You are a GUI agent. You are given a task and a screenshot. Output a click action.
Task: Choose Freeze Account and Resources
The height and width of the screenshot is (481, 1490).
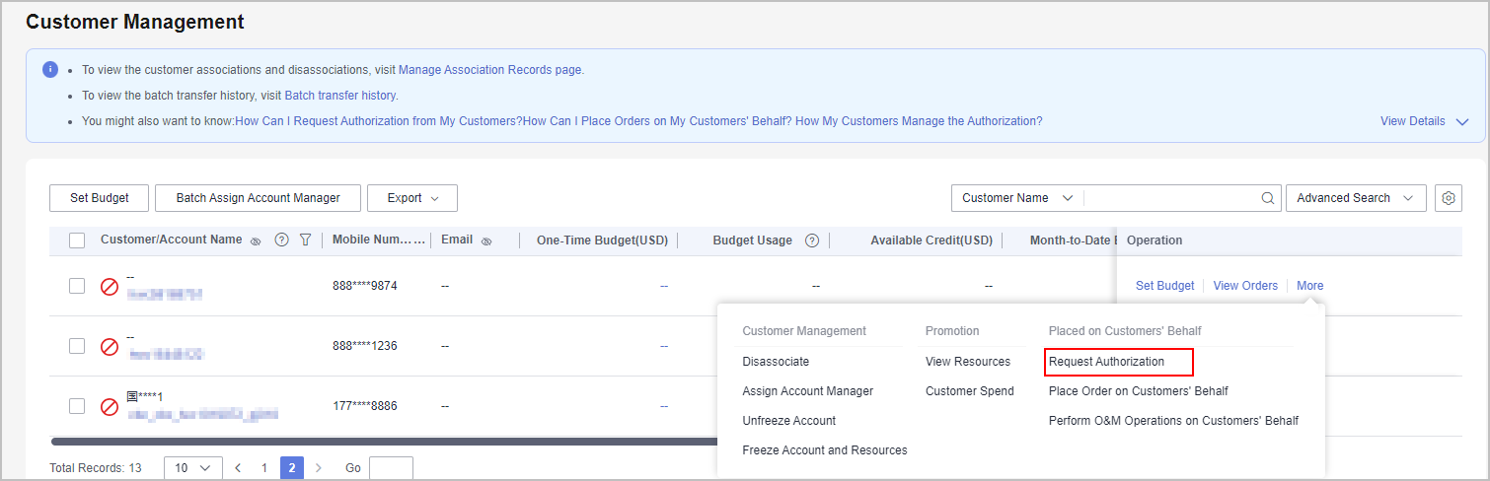[824, 450]
